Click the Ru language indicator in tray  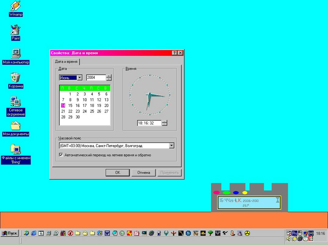(295, 233)
